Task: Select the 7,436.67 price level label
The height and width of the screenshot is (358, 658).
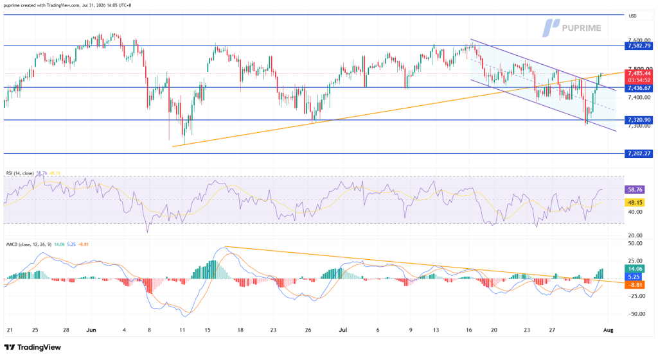Action: pos(639,88)
